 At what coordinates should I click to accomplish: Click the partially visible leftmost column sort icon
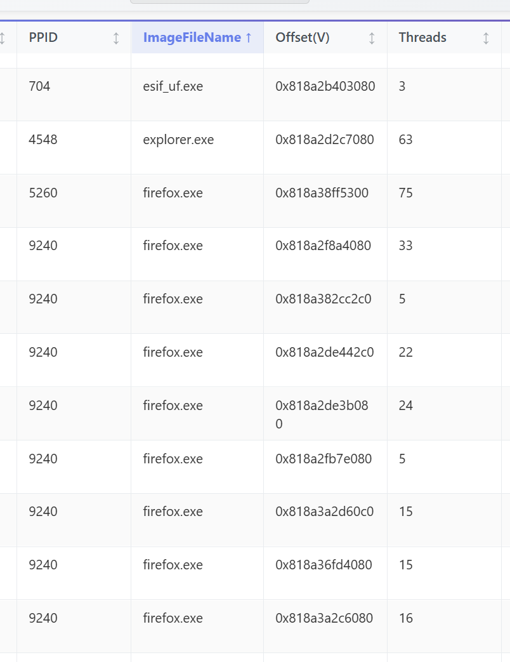[x=2, y=38]
